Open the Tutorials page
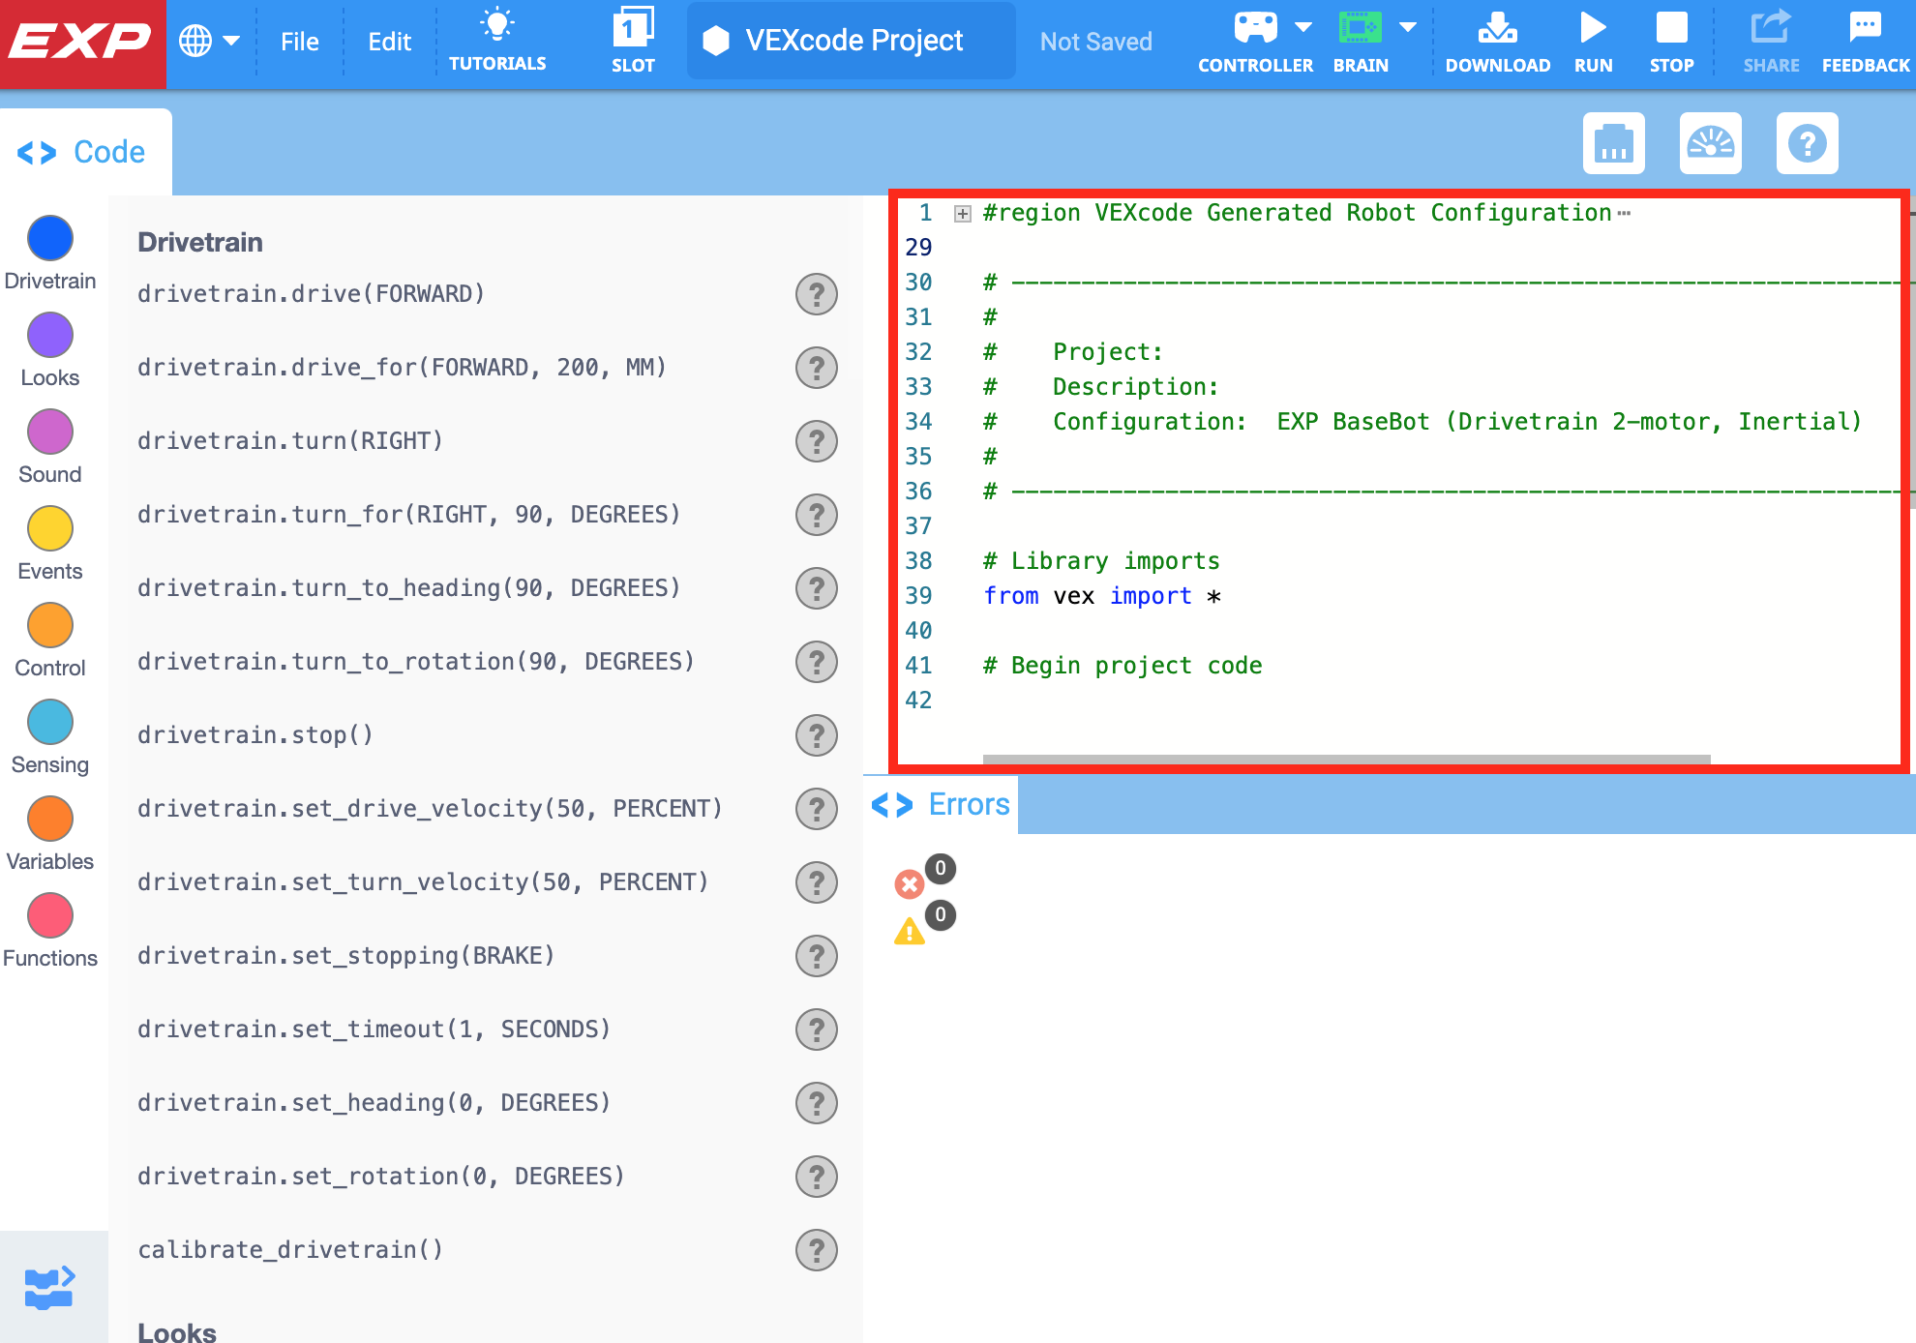Image resolution: width=1916 pixels, height=1343 pixels. pos(497,39)
